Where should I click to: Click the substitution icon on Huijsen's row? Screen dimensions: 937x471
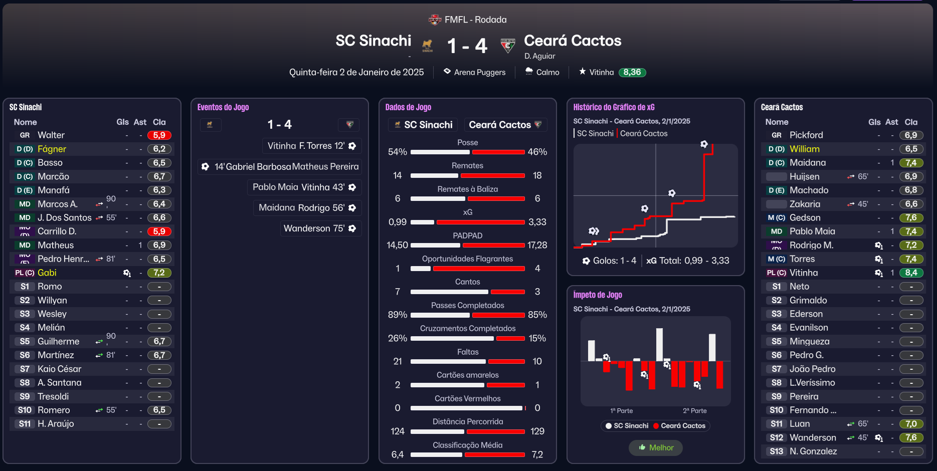coord(851,177)
